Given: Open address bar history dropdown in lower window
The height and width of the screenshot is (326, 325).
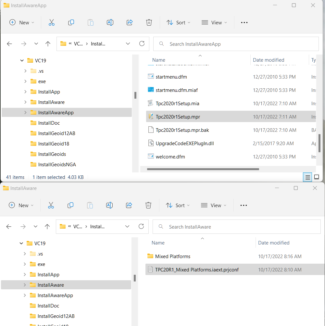Looking at the screenshot, I should point(127,226).
